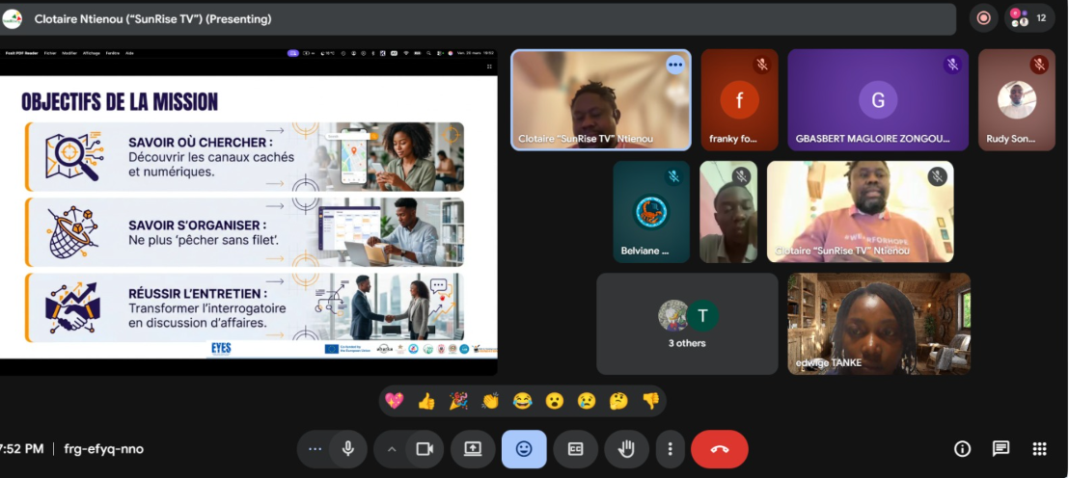Show the participants list
Image resolution: width=1069 pixels, height=478 pixels.
click(1029, 18)
